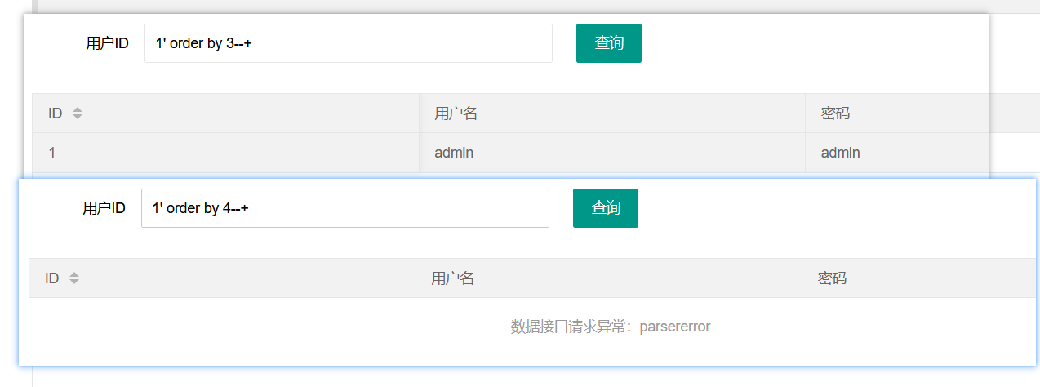This screenshot has width=1040, height=387.
Task: Sort by ID in the upper table
Action: point(78,113)
